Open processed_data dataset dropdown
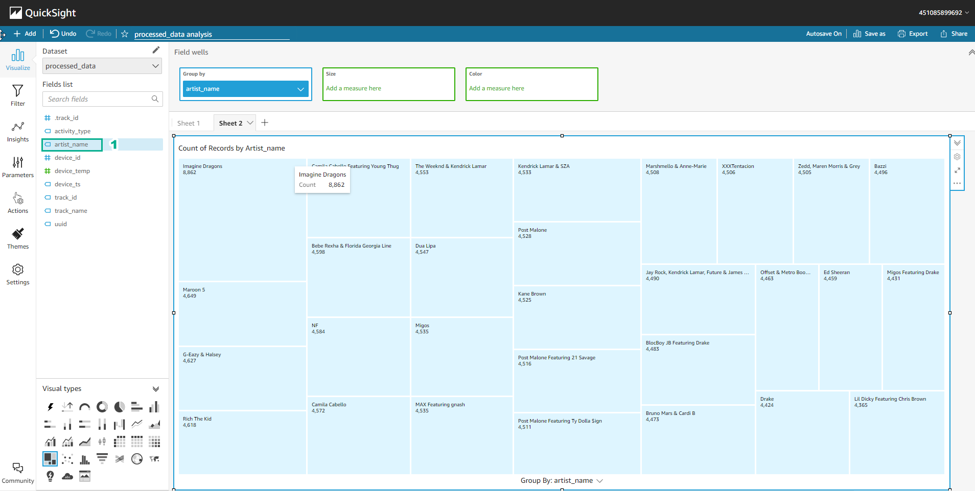975x491 pixels. (x=102, y=66)
